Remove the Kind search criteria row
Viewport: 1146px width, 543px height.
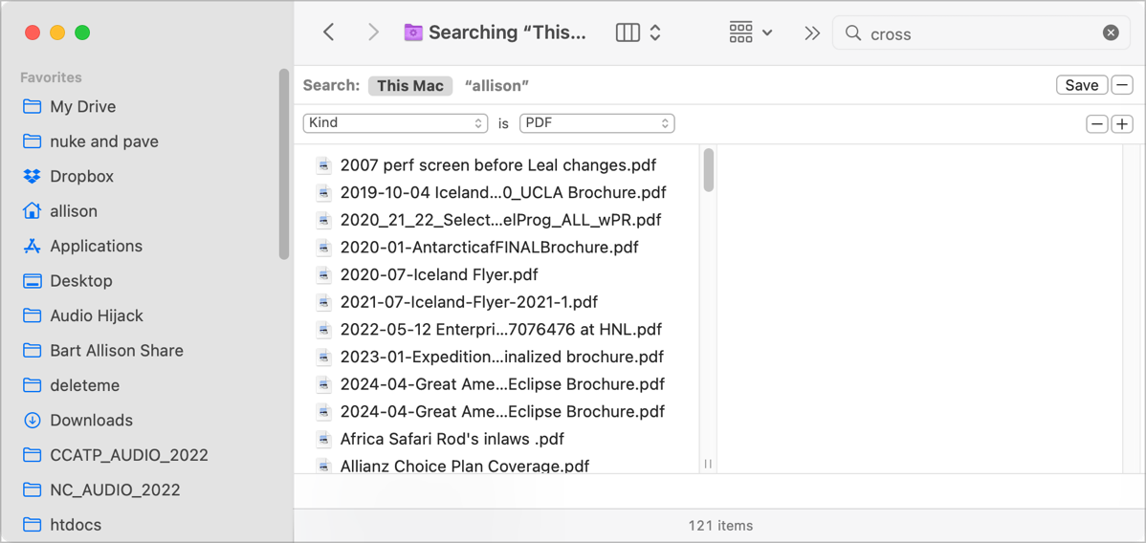[x=1097, y=124]
